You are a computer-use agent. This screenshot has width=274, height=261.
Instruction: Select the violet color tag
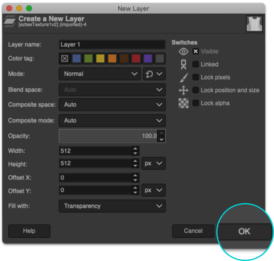(x=148, y=58)
